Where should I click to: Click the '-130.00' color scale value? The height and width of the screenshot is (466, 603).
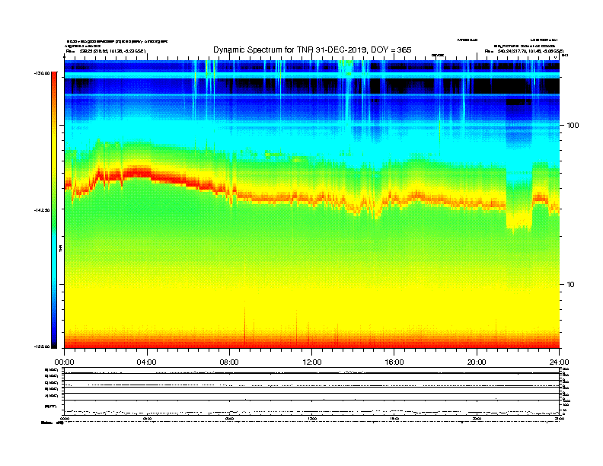(42, 73)
